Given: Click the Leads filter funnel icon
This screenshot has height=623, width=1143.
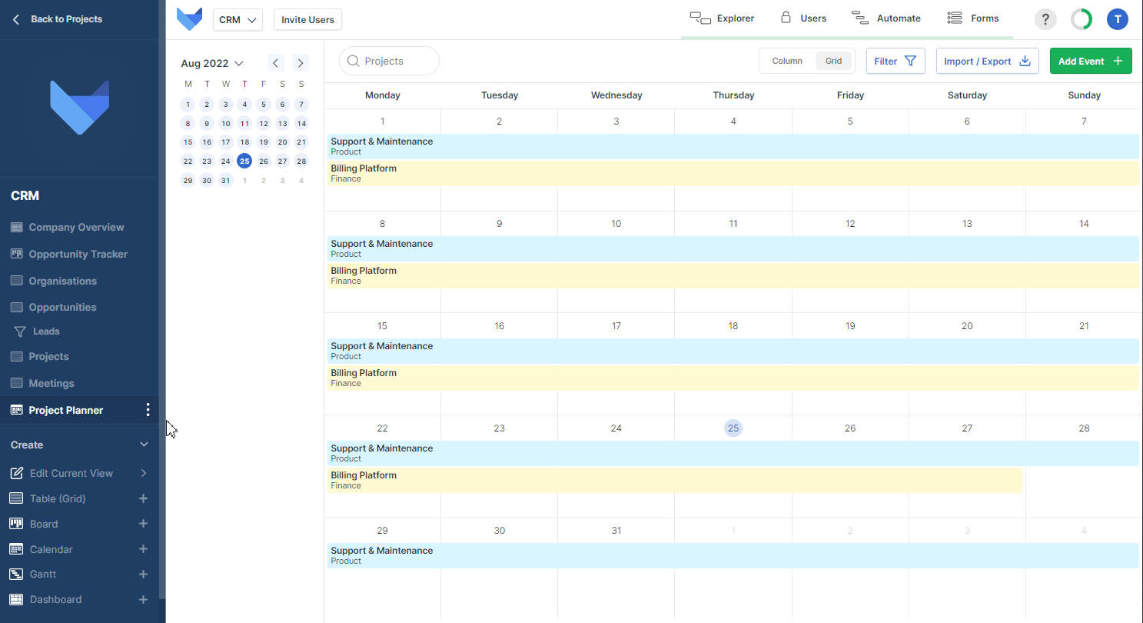Looking at the screenshot, I should point(20,331).
